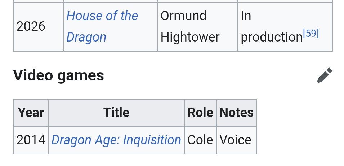
Task: Click the italic word Dragon under House of the
Action: pos(86,37)
